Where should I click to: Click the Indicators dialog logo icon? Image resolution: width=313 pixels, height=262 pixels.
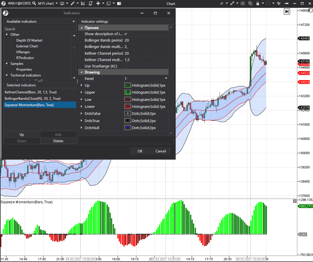pyautogui.click(x=6, y=13)
